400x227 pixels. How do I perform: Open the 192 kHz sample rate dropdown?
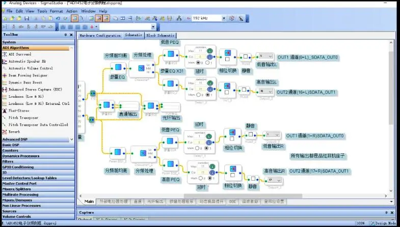point(224,18)
